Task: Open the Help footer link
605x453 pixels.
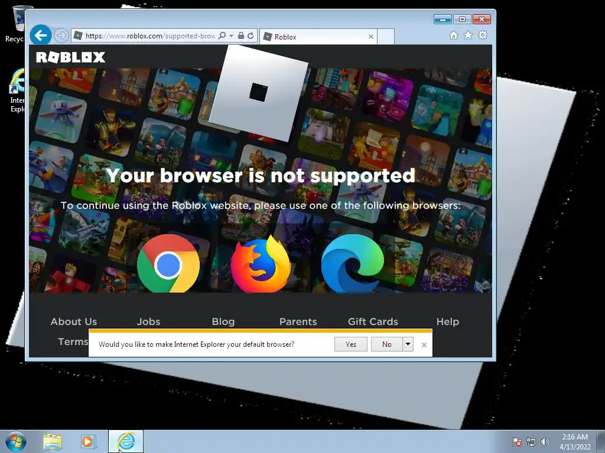Action: pyautogui.click(x=448, y=321)
